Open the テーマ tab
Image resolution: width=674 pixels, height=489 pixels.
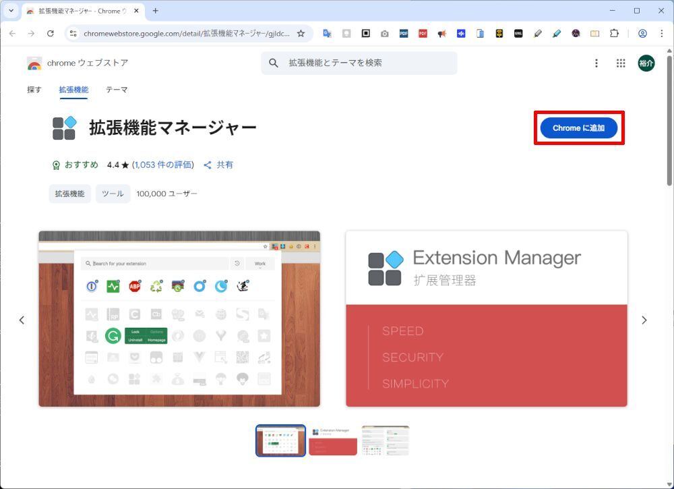(x=117, y=90)
